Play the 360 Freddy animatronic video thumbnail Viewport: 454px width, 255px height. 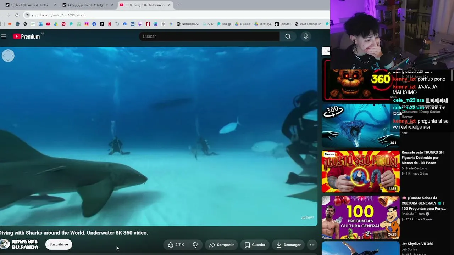(360, 80)
